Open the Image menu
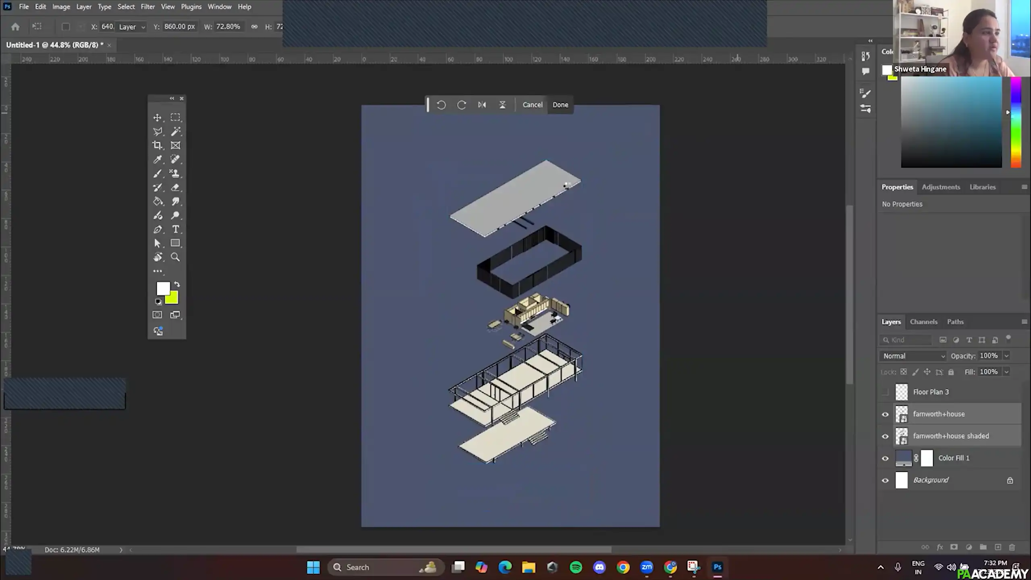Viewport: 1031px width, 580px height. coord(61,7)
